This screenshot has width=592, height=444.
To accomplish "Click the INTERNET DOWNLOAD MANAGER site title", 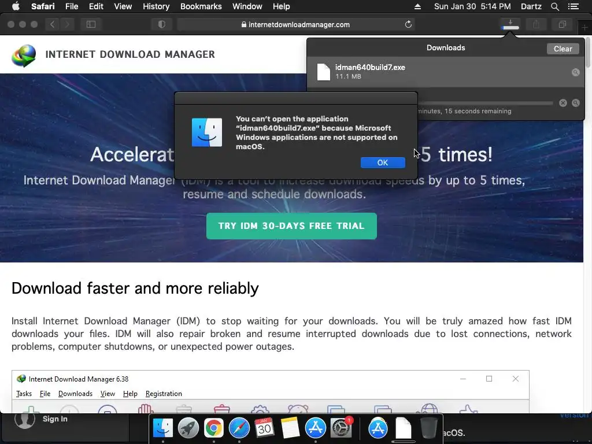I will (130, 54).
